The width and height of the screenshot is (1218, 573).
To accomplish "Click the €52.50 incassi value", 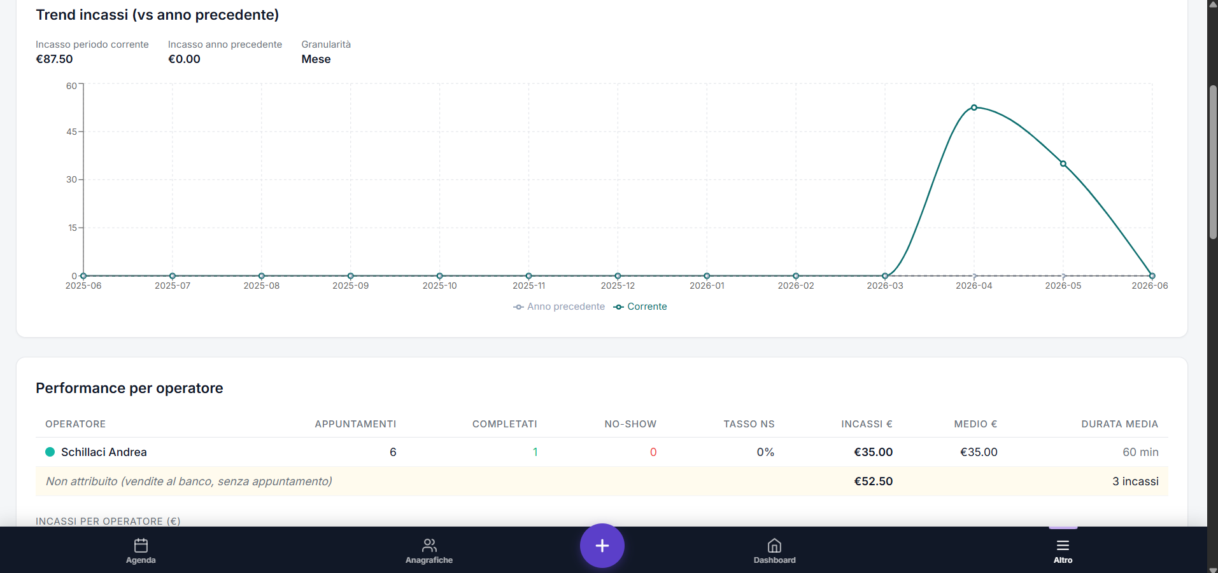I will pos(874,481).
